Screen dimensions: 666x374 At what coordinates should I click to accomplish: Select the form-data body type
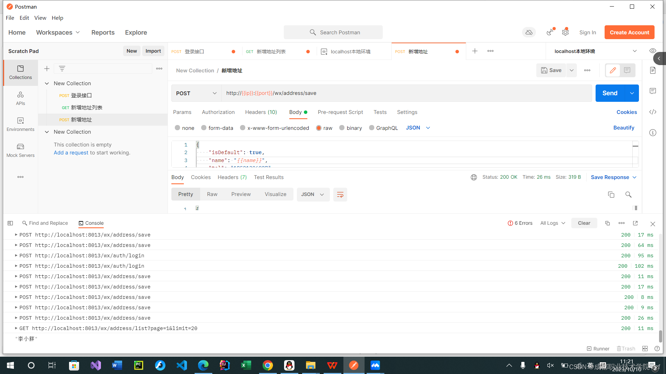point(204,128)
